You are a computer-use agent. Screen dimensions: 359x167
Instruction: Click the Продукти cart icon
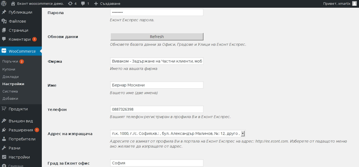(x=4, y=109)
